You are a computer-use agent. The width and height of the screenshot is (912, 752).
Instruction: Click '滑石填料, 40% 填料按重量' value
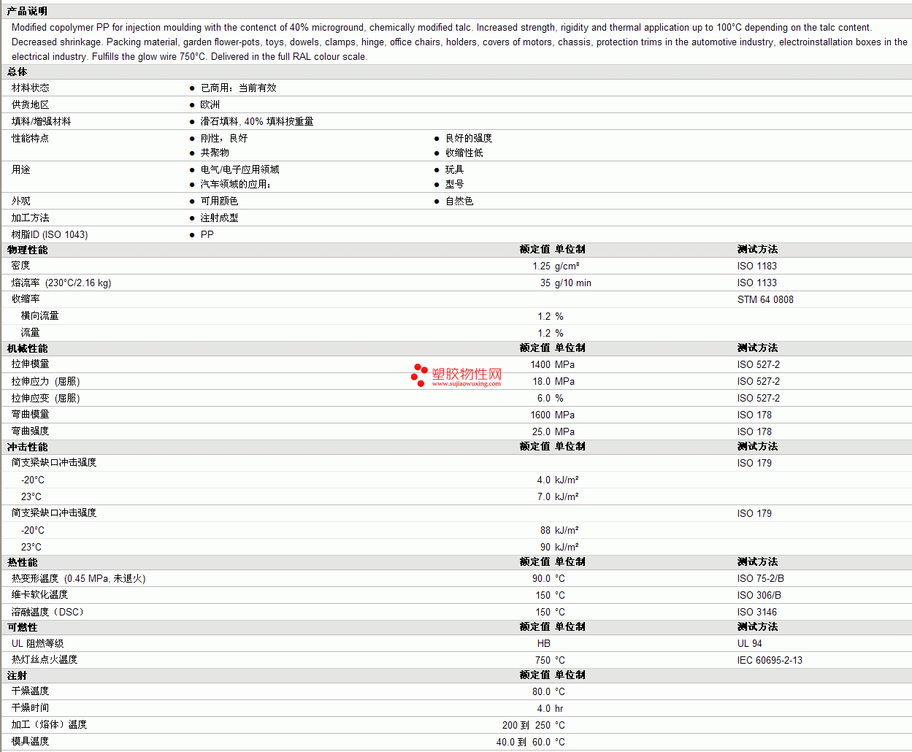click(257, 121)
